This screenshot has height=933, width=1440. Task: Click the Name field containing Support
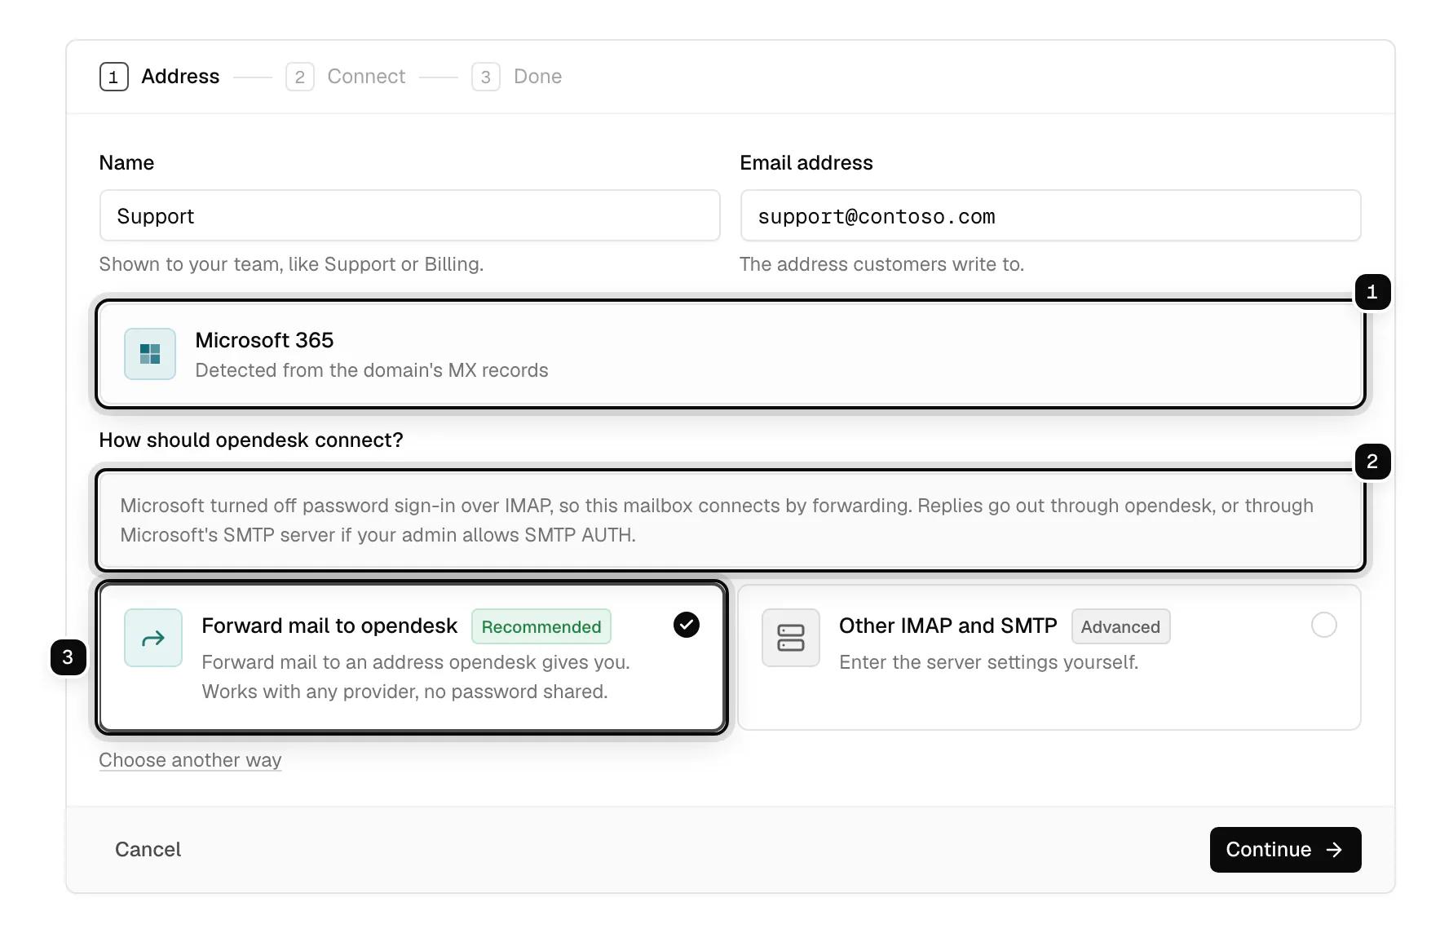click(410, 215)
